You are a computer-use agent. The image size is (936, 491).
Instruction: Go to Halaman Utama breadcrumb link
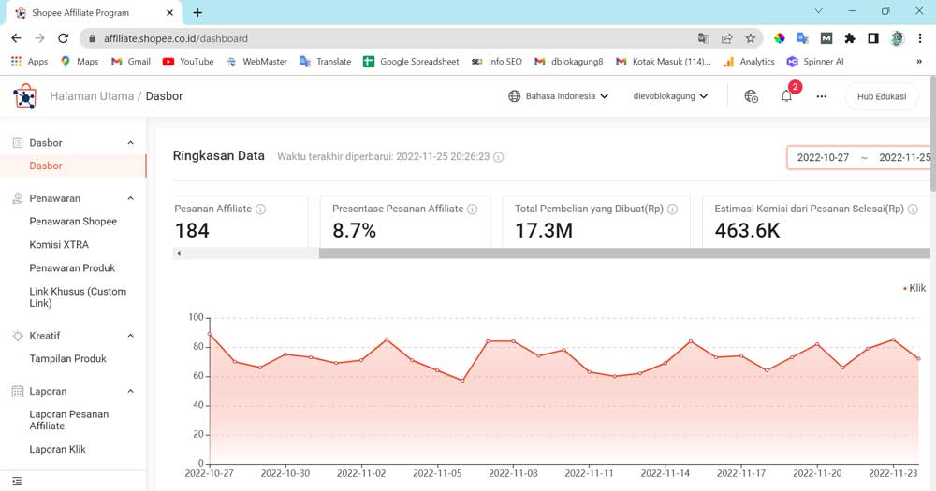pos(91,96)
